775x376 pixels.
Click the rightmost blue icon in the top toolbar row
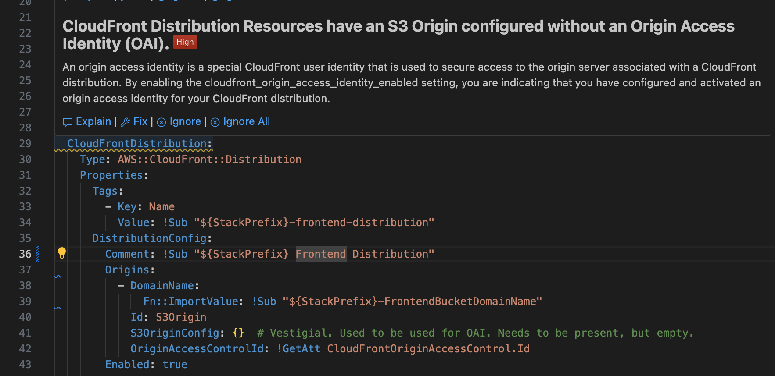coord(229,1)
